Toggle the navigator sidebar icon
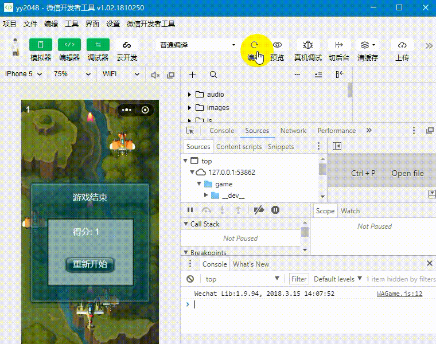This screenshot has width=436, height=344. (337, 146)
